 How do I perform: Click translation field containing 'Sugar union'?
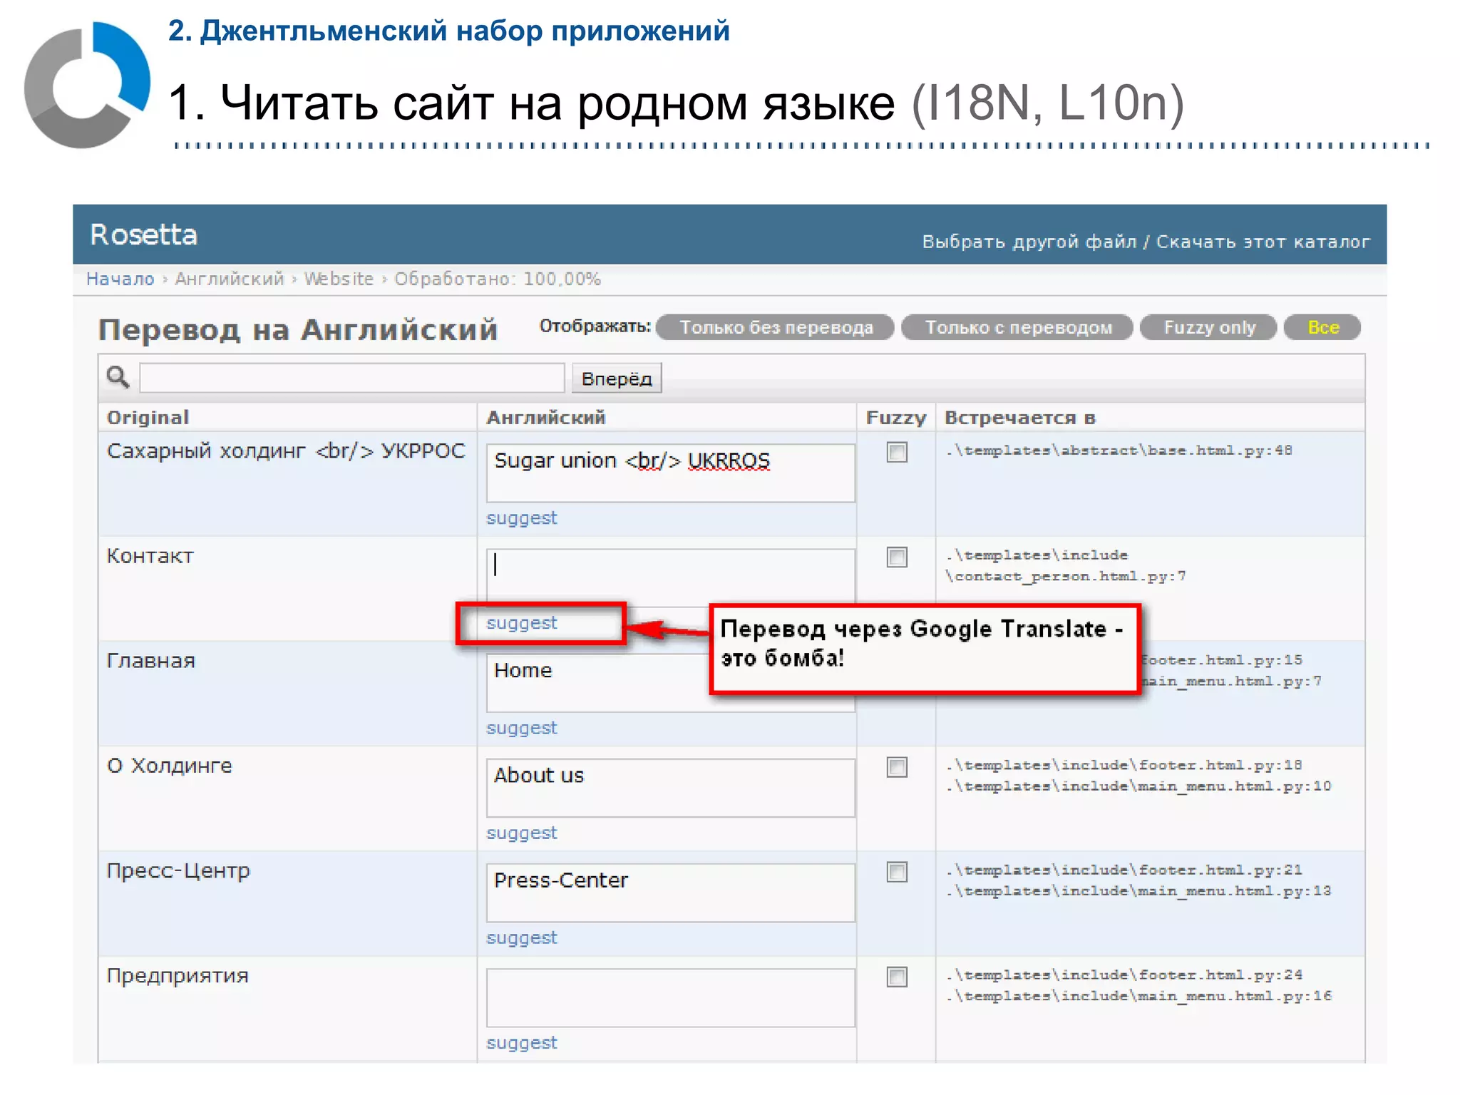pyautogui.click(x=670, y=473)
